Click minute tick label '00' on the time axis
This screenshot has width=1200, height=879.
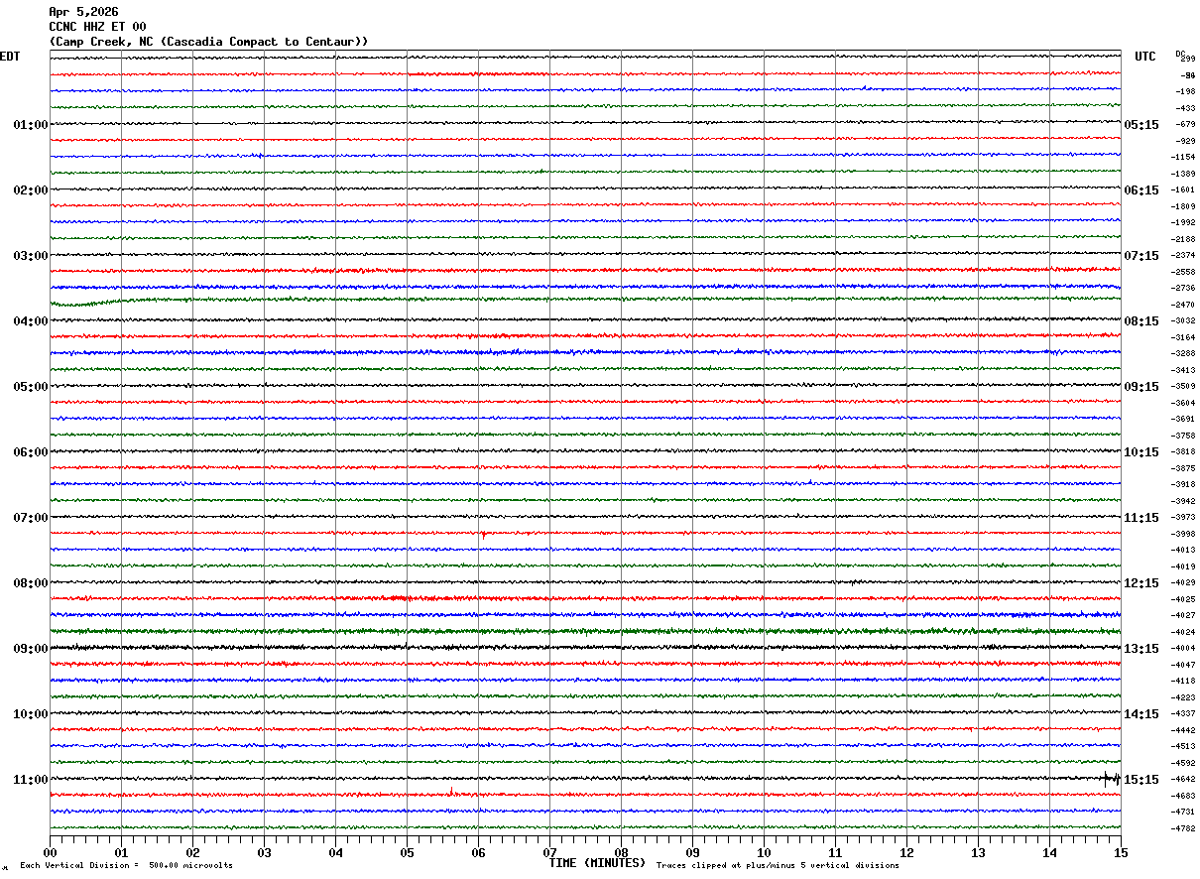point(50,852)
